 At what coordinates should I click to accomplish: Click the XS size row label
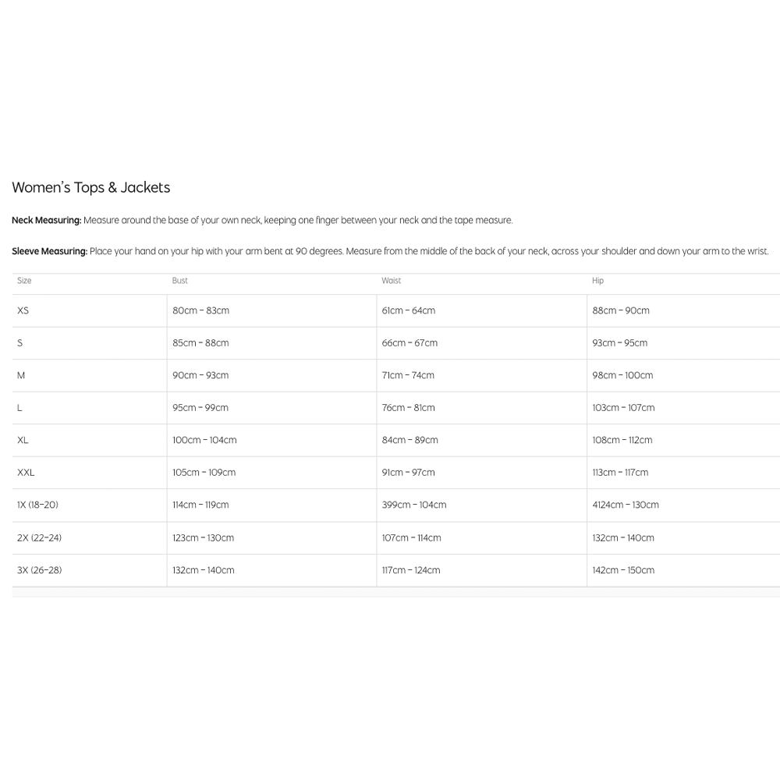[x=23, y=310]
